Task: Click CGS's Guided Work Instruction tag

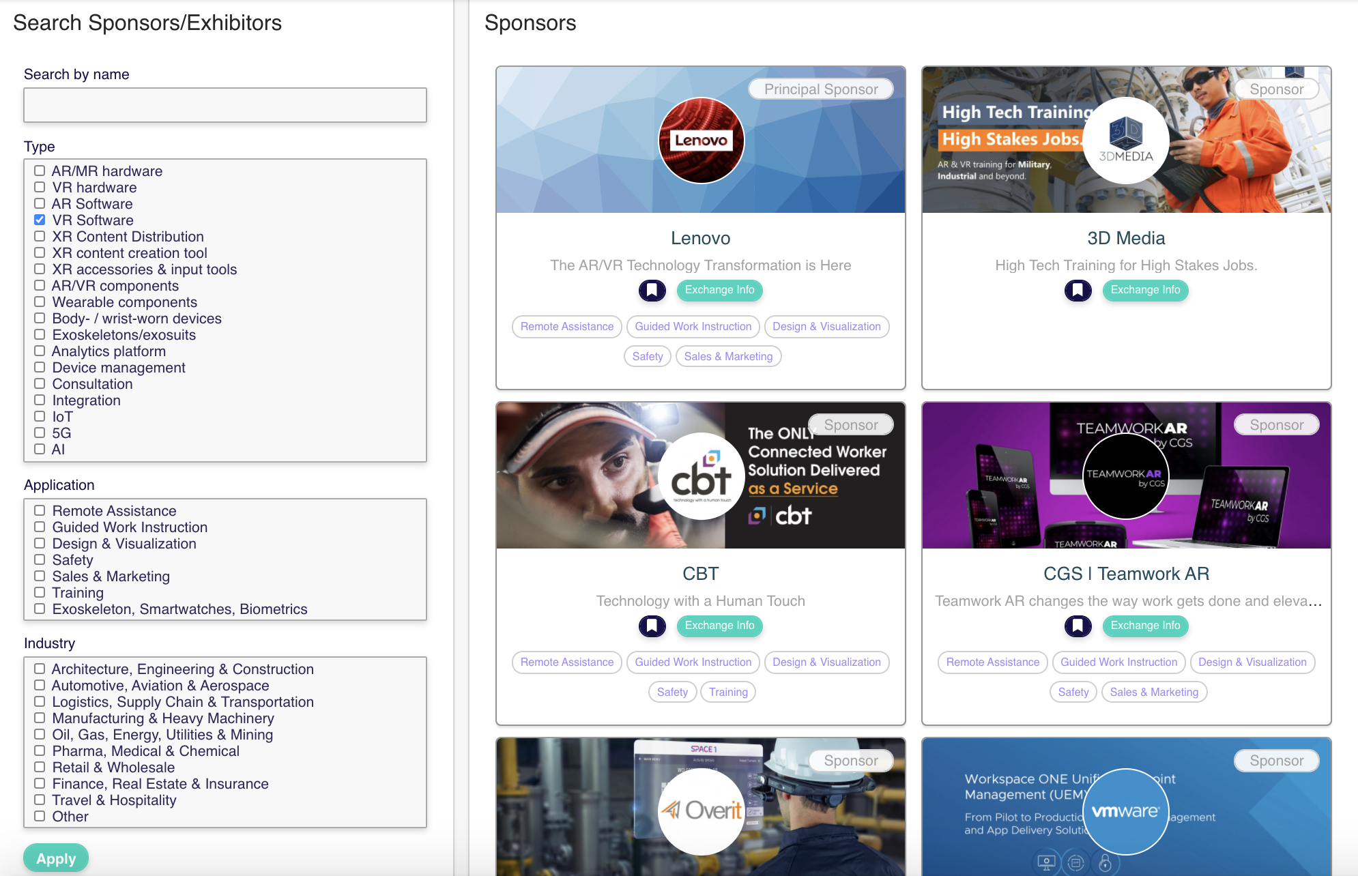Action: point(1118,662)
